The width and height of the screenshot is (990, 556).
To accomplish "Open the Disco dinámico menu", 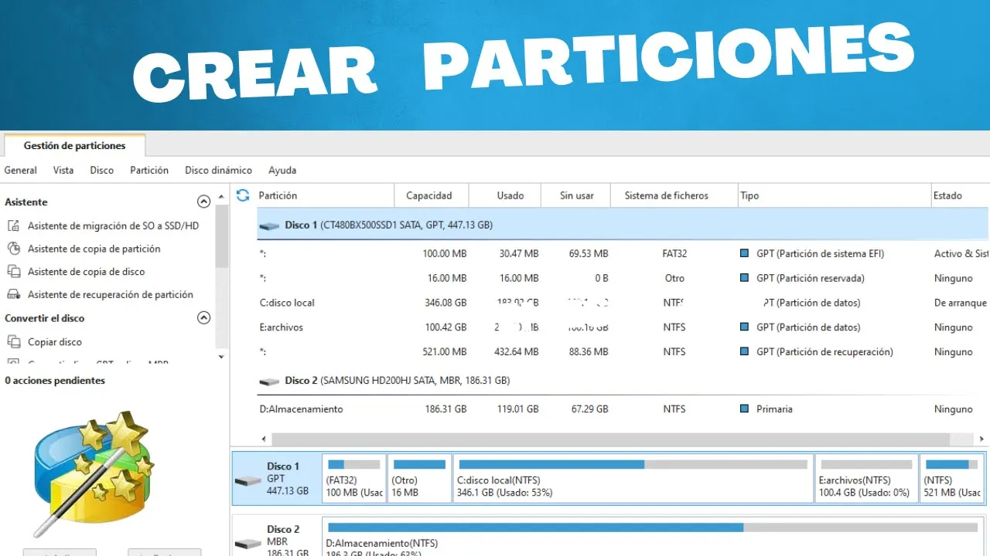I will coord(218,170).
